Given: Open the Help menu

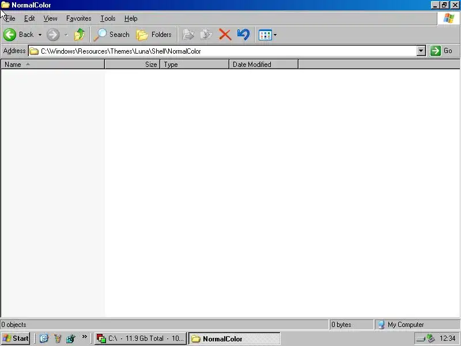Looking at the screenshot, I should [131, 18].
